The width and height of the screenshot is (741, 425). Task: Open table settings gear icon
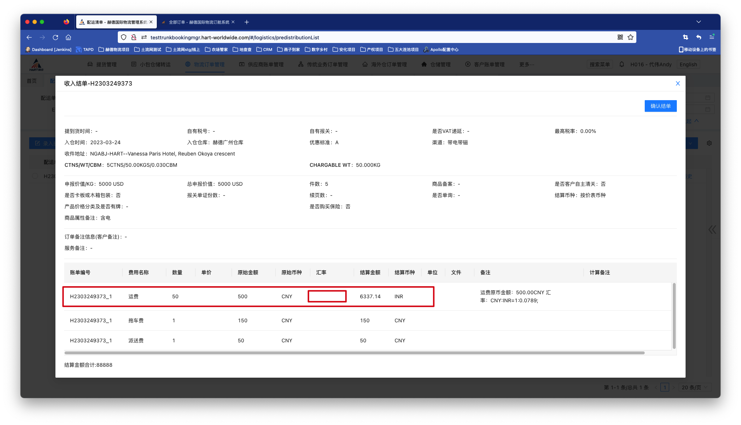[x=709, y=143]
